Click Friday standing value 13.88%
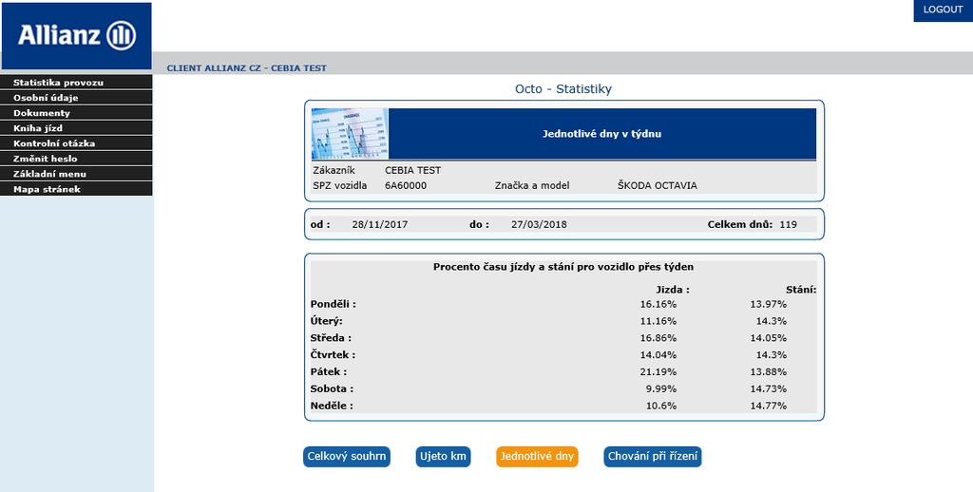This screenshot has width=973, height=492. click(x=768, y=372)
